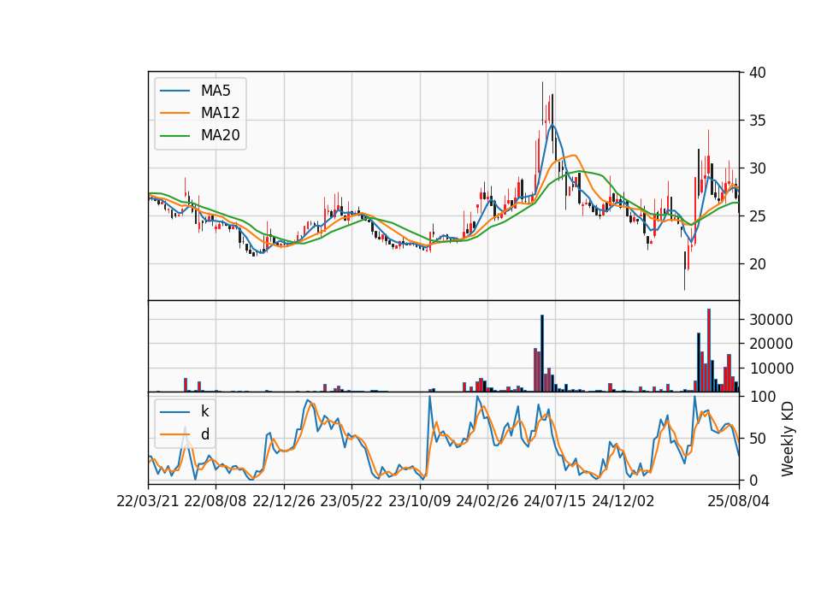Click the candlestick peak near price 39
821x590 pixels.
click(542, 103)
